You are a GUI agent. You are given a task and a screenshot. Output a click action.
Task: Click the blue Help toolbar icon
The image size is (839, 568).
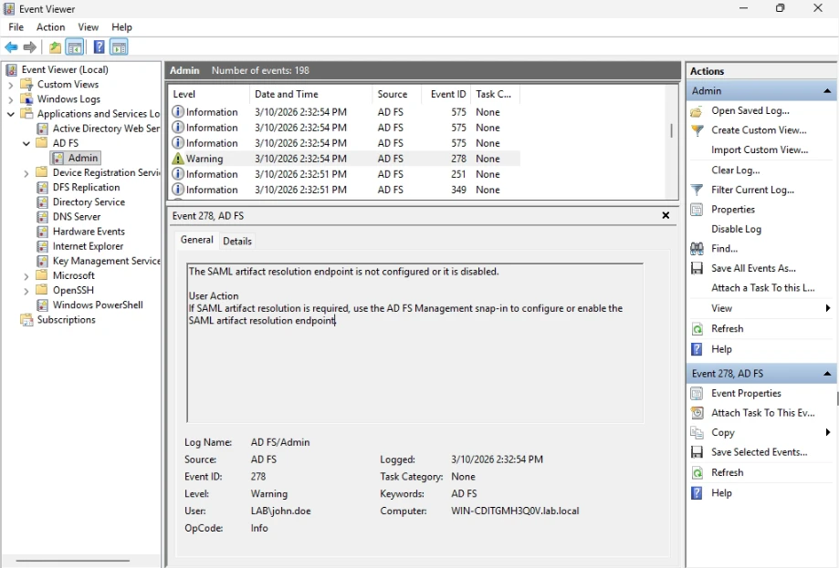click(x=99, y=47)
